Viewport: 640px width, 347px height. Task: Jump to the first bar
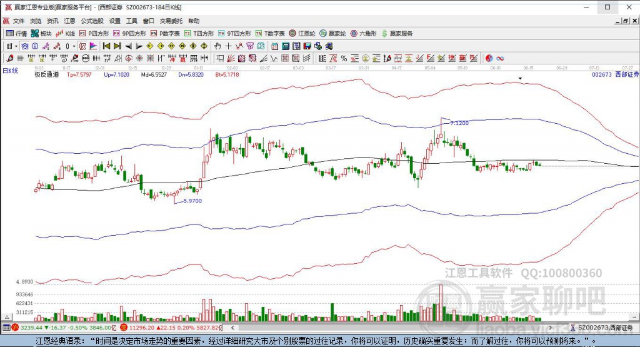pos(106,46)
